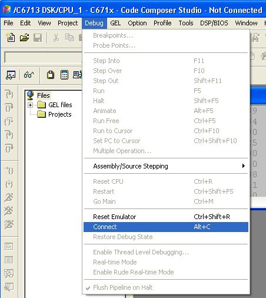Click the Cut scissors icon
The height and width of the screenshot is (298, 266).
[56, 38]
